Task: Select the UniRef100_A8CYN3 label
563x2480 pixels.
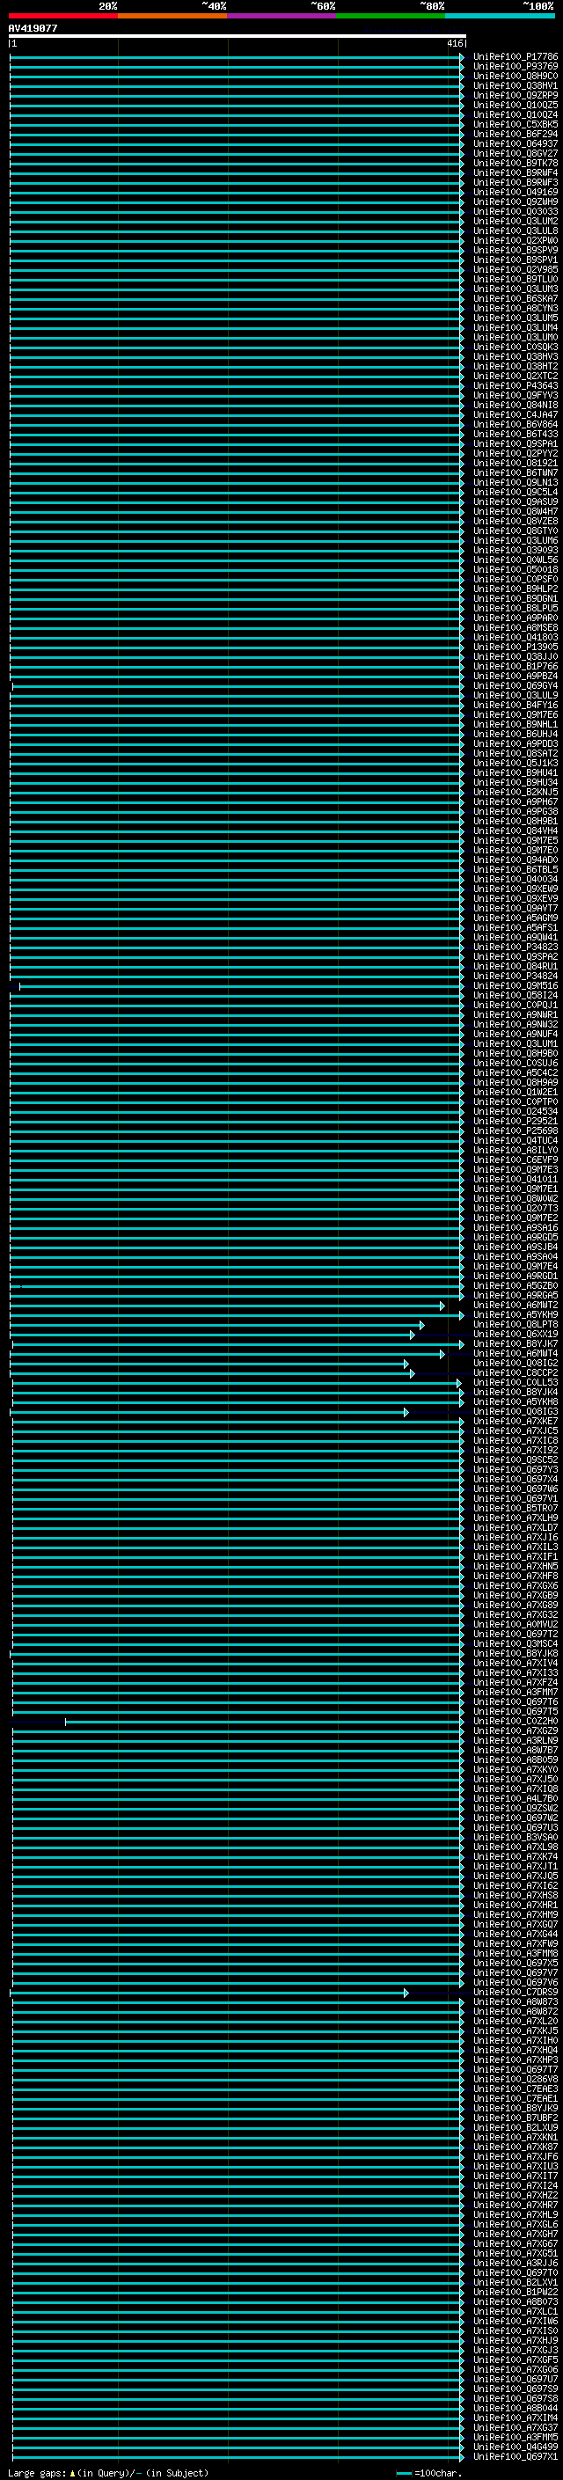Action: click(515, 308)
